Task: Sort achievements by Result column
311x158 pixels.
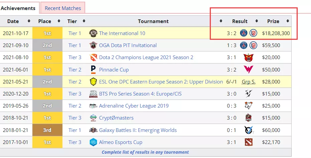Action: (x=257, y=21)
